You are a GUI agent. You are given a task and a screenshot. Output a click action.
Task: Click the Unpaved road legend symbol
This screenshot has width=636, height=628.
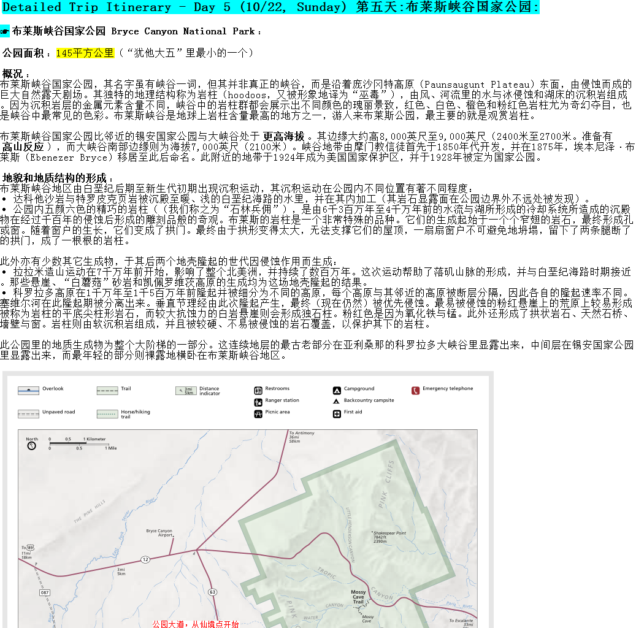pos(28,414)
